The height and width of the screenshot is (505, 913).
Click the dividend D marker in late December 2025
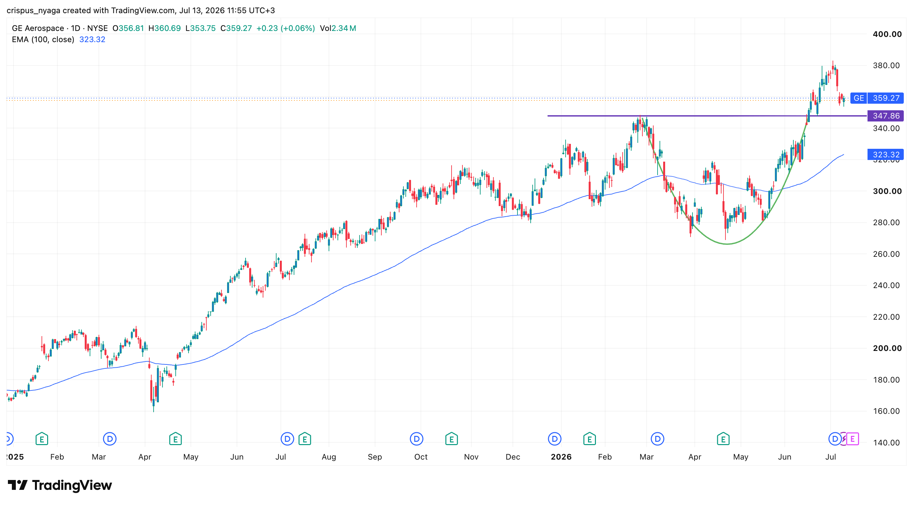pyautogui.click(x=555, y=439)
